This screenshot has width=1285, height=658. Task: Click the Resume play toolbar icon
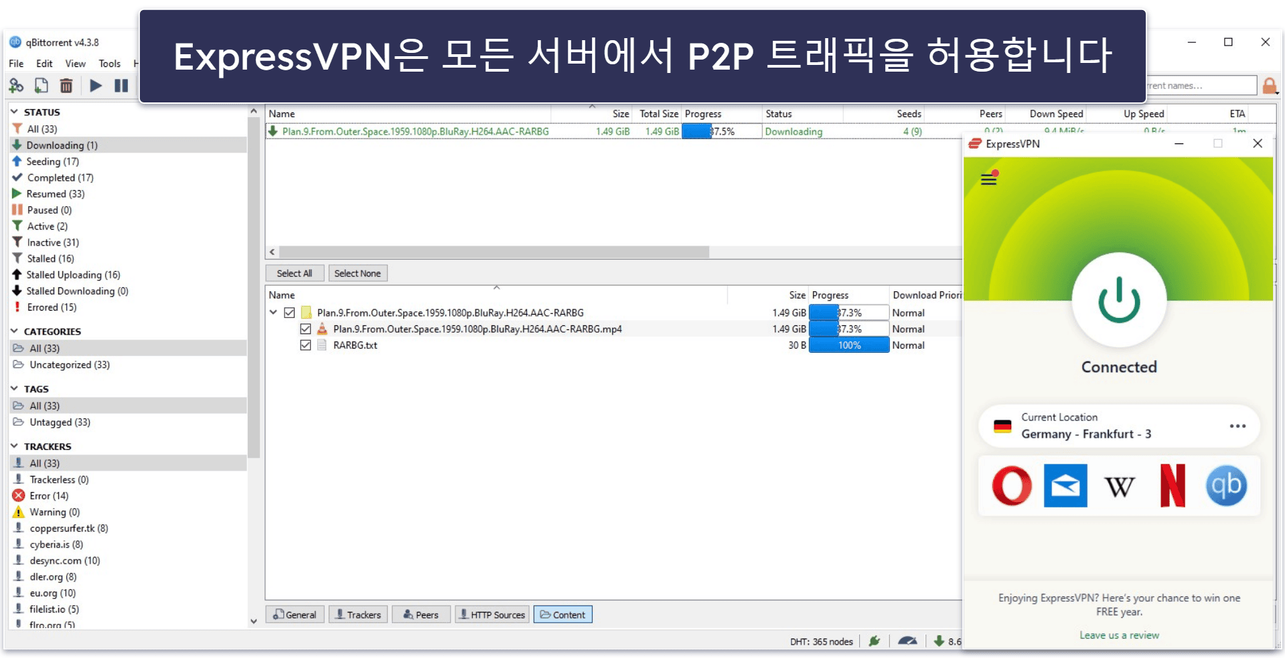tap(96, 86)
